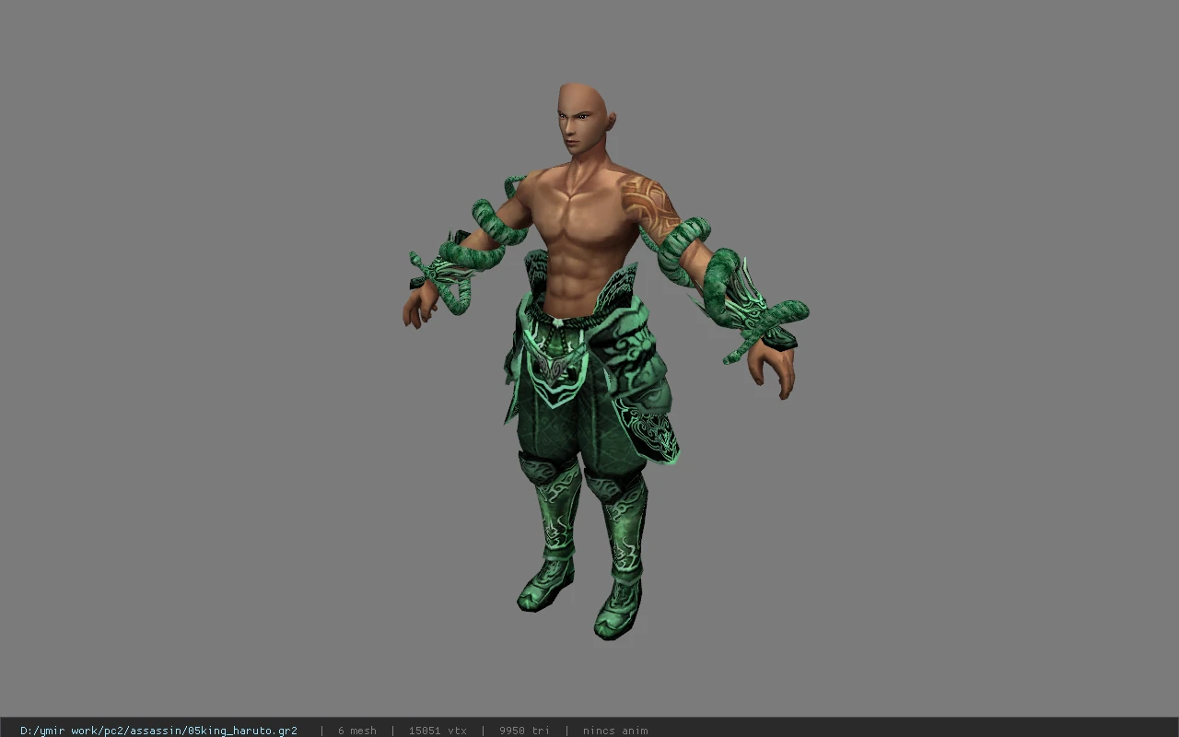Click the green belt buckle emblem at waist
Viewport: 1179px width, 737px height.
tap(554, 368)
